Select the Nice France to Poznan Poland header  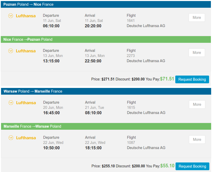point(106,39)
